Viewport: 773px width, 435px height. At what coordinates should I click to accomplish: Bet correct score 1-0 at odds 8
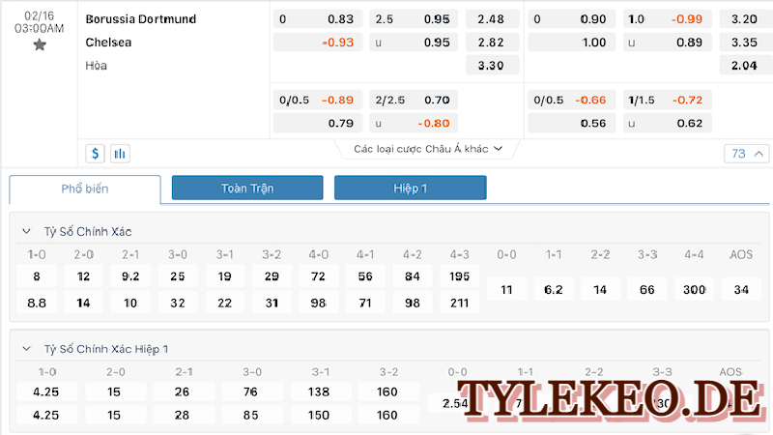coord(37,276)
